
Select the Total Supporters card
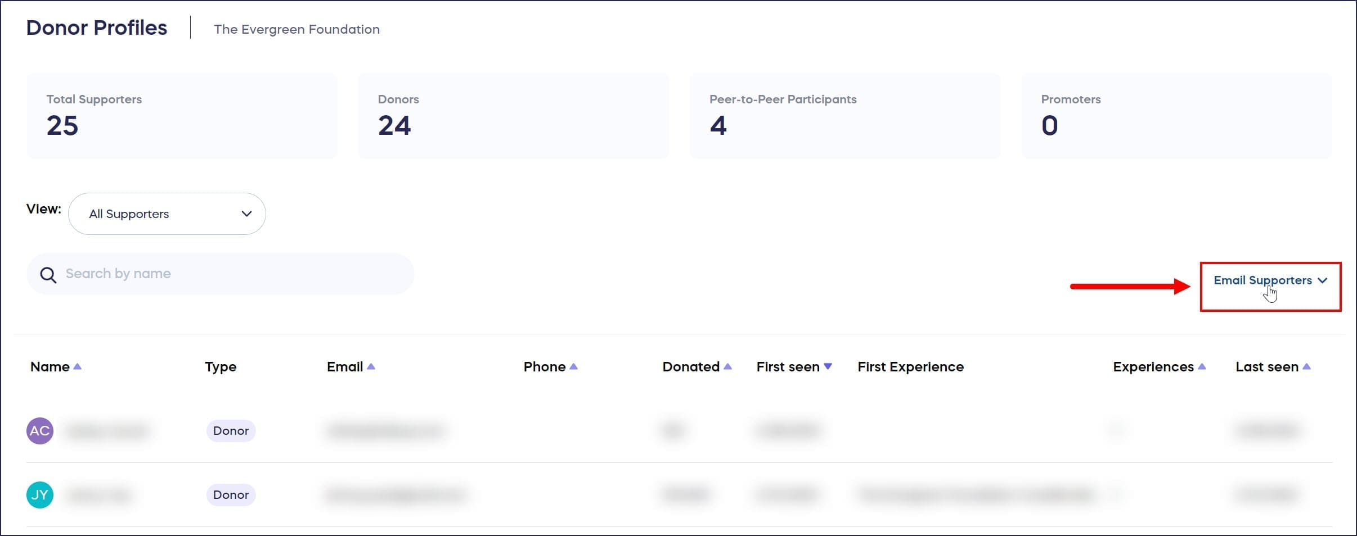pos(182,116)
